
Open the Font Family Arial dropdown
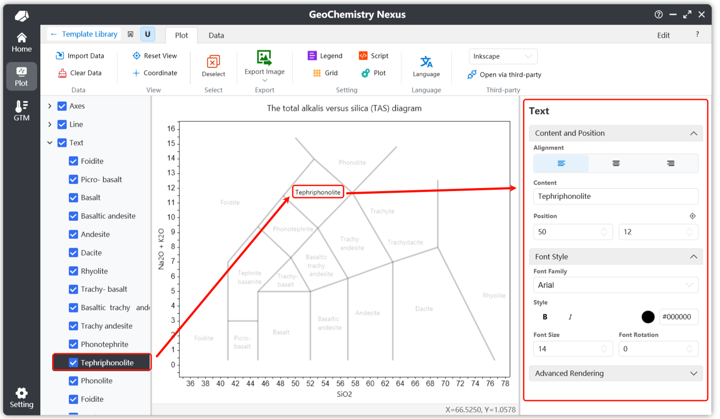coord(615,285)
